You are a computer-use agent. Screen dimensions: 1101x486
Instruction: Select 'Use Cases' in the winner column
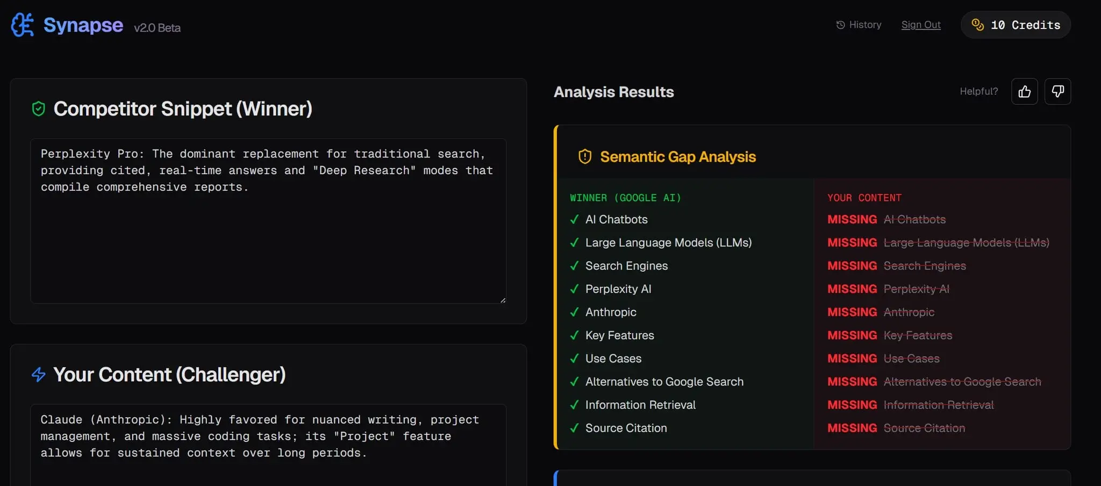tap(613, 358)
